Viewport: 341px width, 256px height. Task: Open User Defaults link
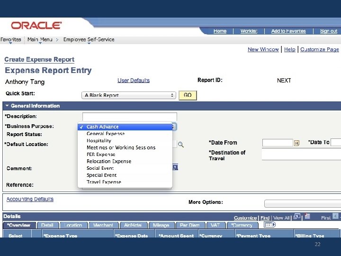coord(134,81)
